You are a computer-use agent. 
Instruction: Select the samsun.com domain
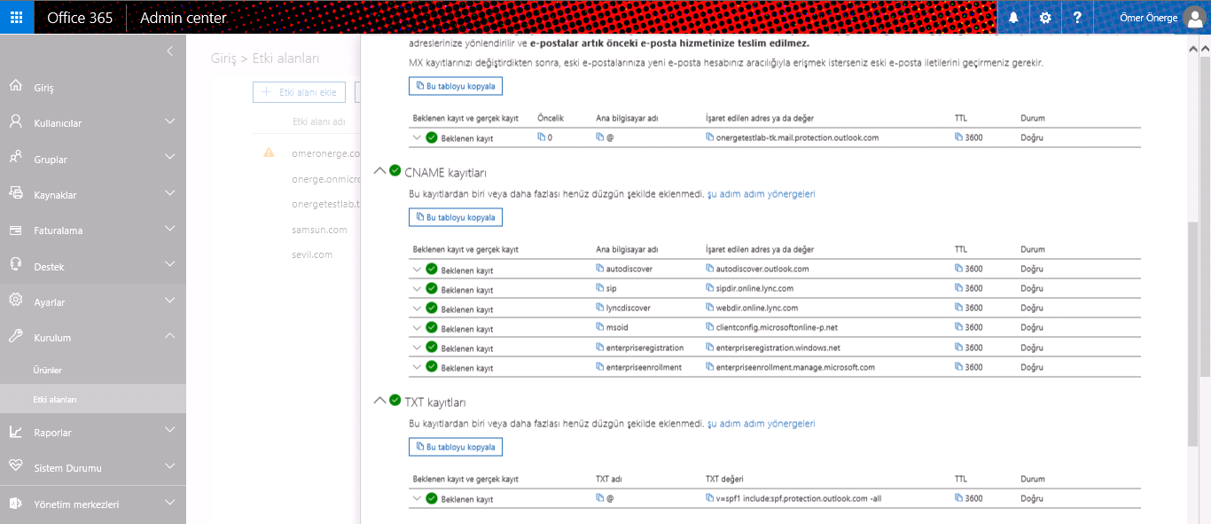click(319, 230)
